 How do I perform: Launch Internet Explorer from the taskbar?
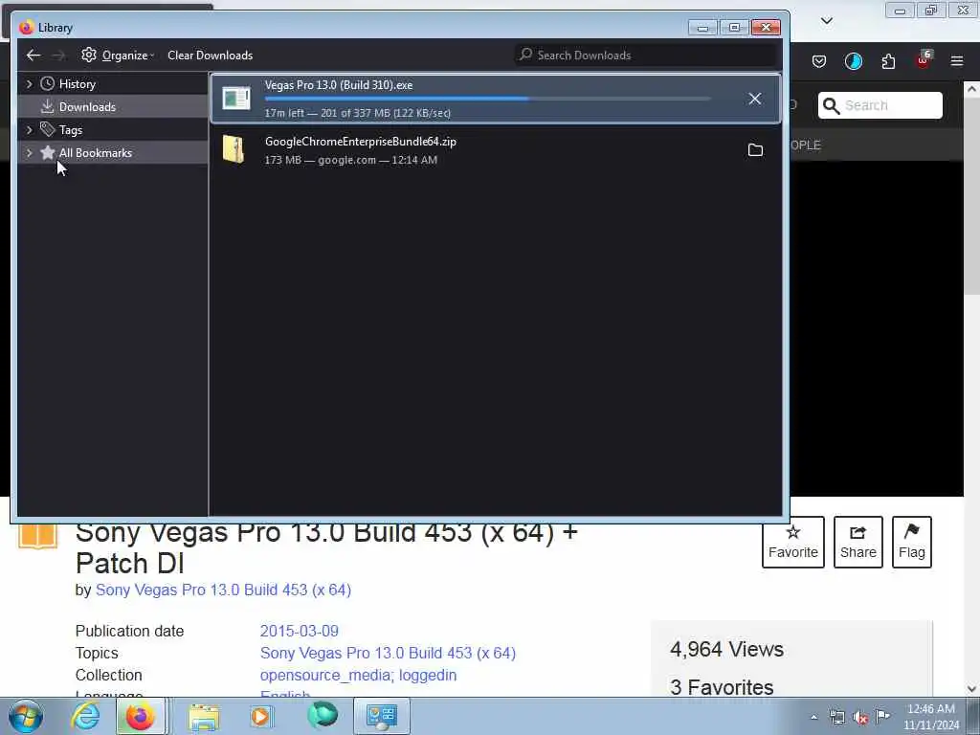85,716
